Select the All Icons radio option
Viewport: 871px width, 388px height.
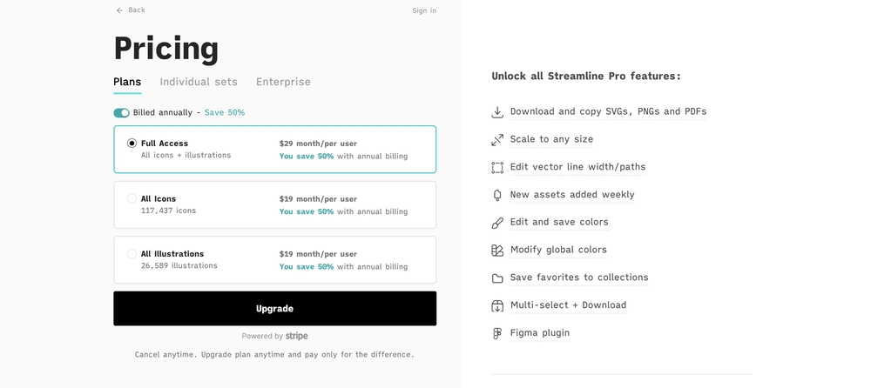point(132,198)
